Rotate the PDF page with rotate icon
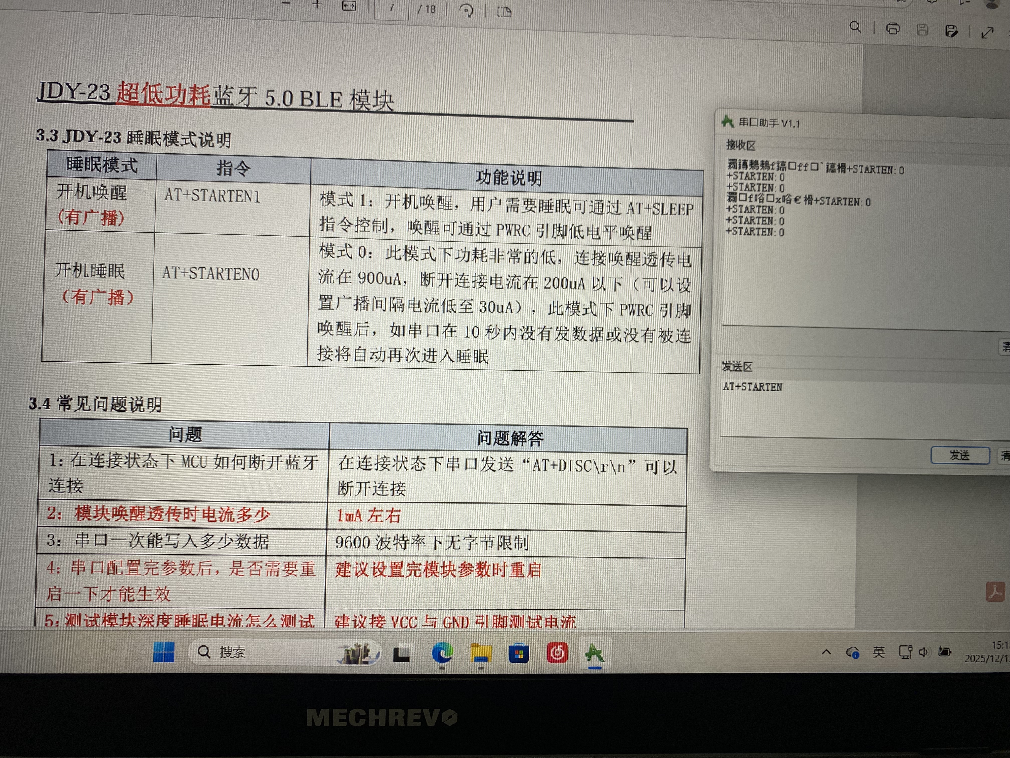1010x758 pixels. tap(466, 10)
